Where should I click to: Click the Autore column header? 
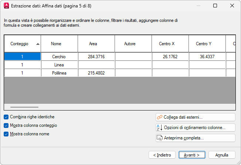point(130,44)
